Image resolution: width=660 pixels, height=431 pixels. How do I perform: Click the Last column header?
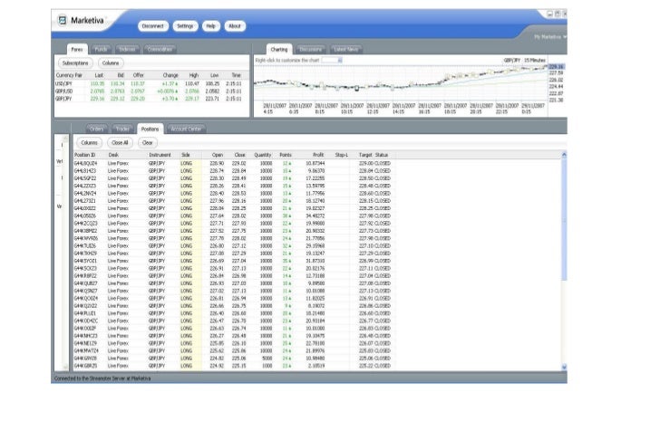click(x=99, y=75)
